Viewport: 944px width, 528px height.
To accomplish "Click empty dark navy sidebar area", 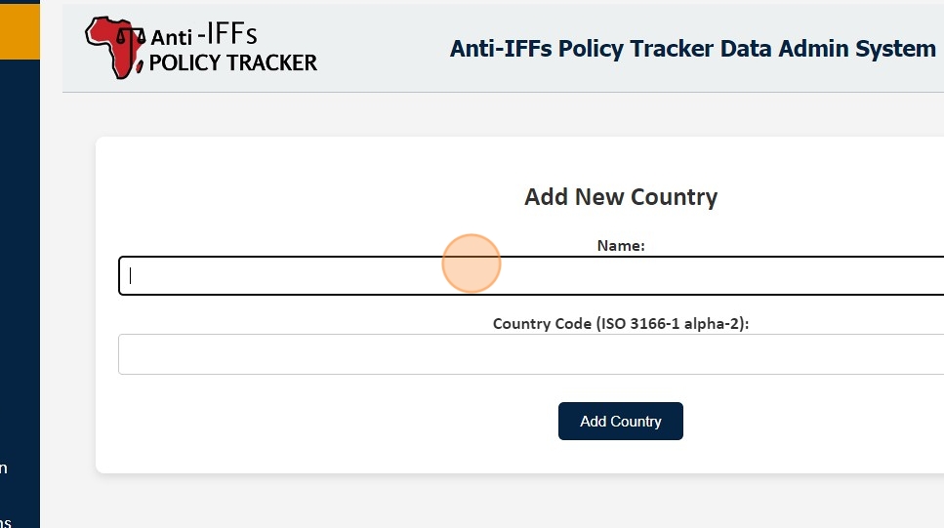I will pyautogui.click(x=20, y=244).
